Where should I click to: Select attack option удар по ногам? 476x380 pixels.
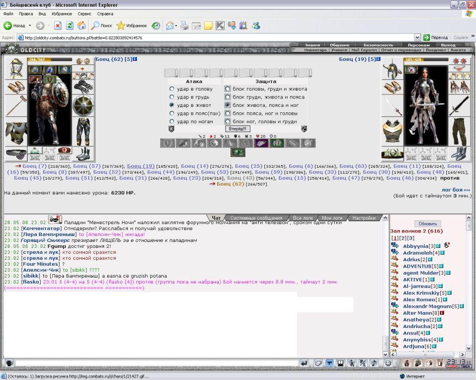[x=172, y=121]
